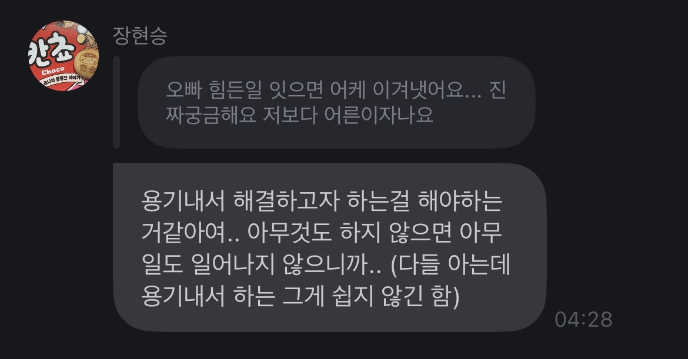
Task: Tap the reply line starting '용기내서 해결하고자'
Action: click(322, 202)
